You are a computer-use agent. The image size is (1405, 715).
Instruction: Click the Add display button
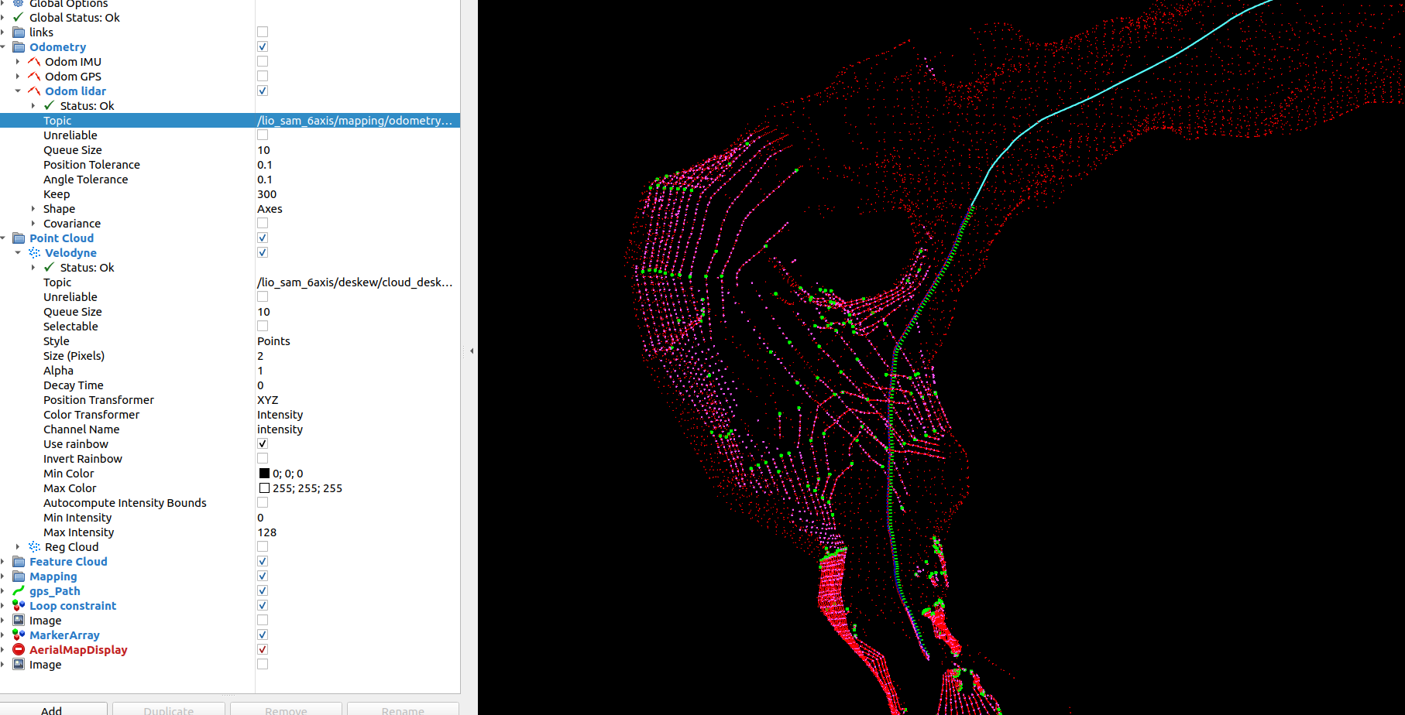(52, 709)
